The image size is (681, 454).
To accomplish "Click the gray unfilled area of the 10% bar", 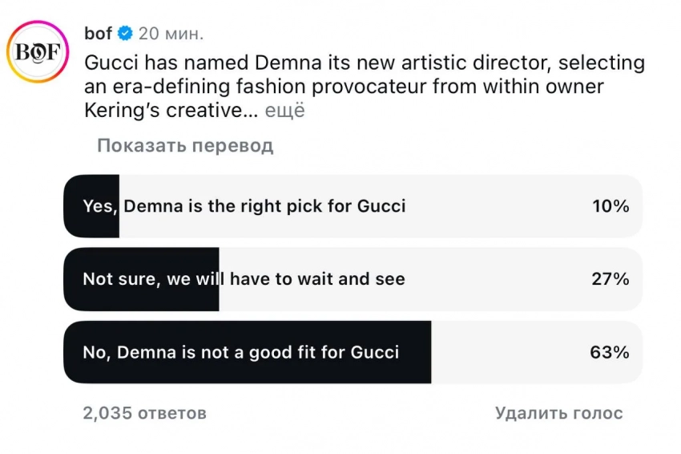I will click(497, 206).
